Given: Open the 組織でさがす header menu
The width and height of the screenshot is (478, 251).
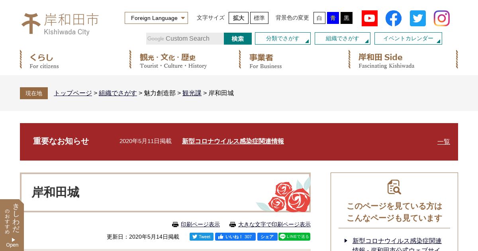Looking at the screenshot, I should 343,39.
